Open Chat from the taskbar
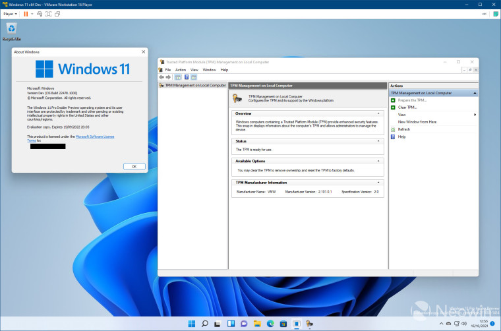Viewport: 501px width, 331px height. tap(244, 324)
